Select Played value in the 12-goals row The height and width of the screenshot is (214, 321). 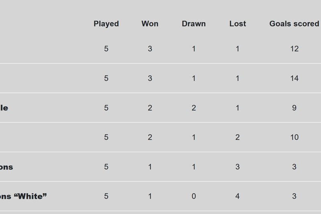tap(106, 49)
